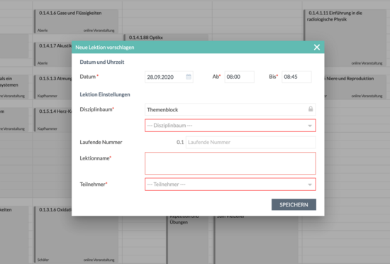This screenshot has width=390, height=264.
Task: Focus the Datum field showing 28.09.2020
Action: [169, 77]
